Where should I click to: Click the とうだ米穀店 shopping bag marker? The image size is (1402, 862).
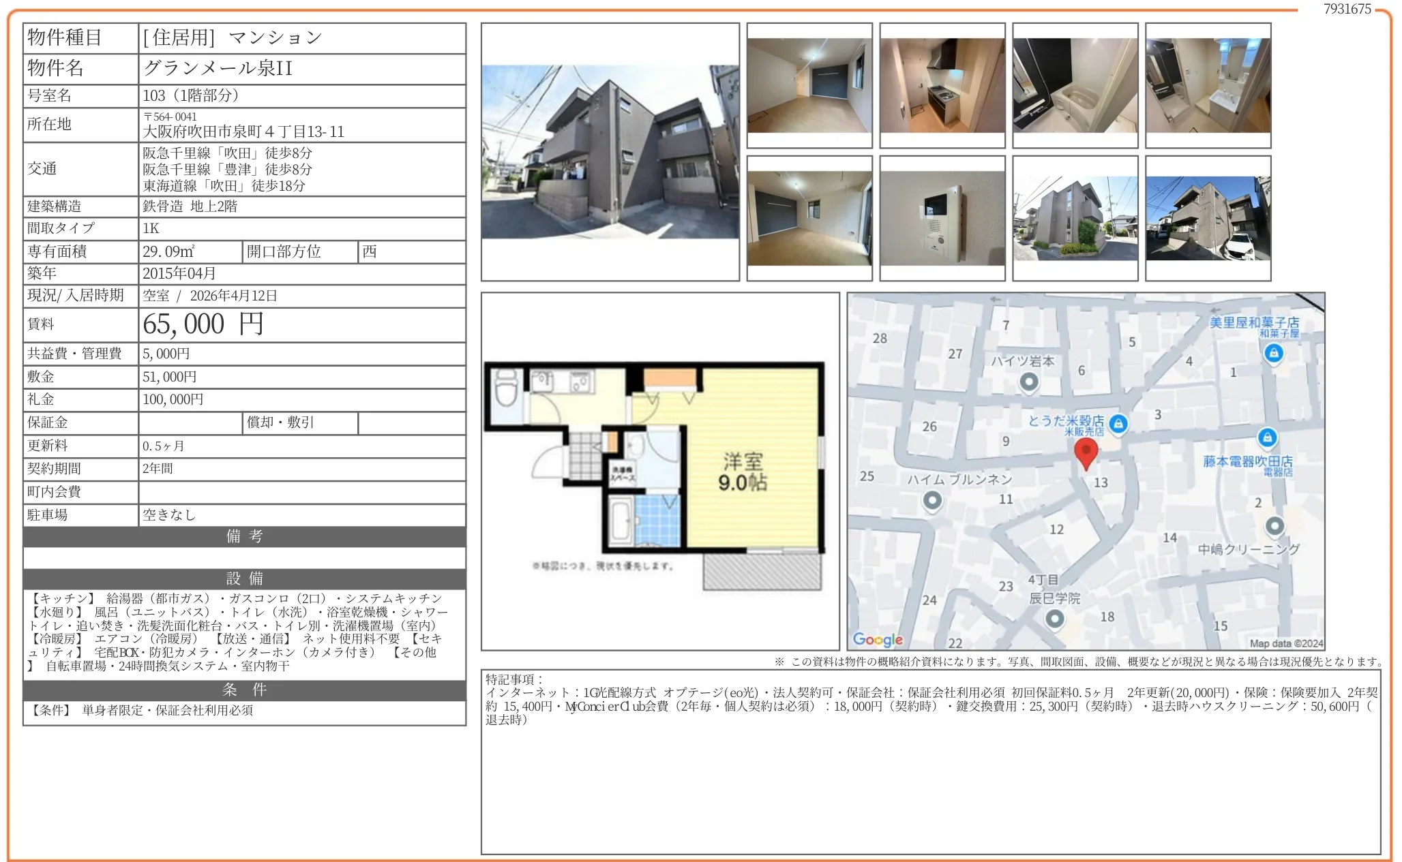(1118, 424)
